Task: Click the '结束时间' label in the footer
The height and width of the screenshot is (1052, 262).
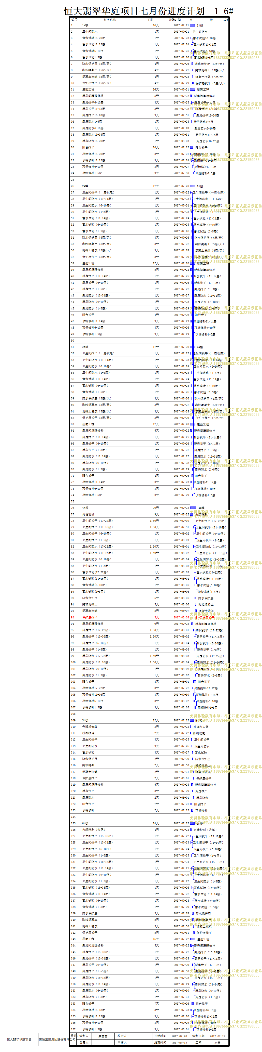Action: 160,1043
